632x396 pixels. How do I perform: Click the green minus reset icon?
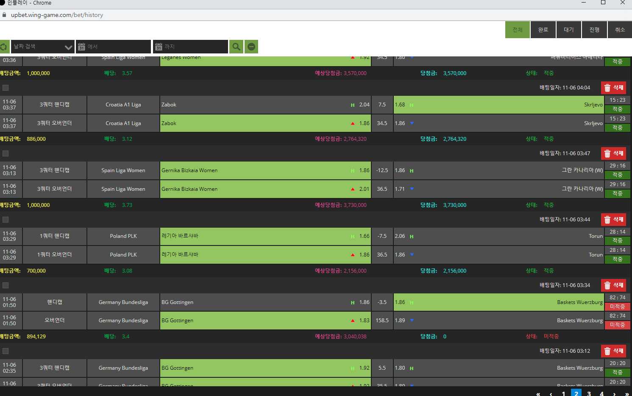click(x=251, y=47)
